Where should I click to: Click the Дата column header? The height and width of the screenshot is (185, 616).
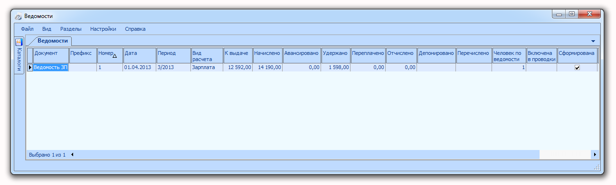point(140,56)
